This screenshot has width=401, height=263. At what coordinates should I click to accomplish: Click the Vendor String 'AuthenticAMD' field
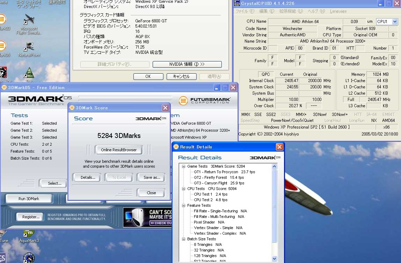click(293, 35)
